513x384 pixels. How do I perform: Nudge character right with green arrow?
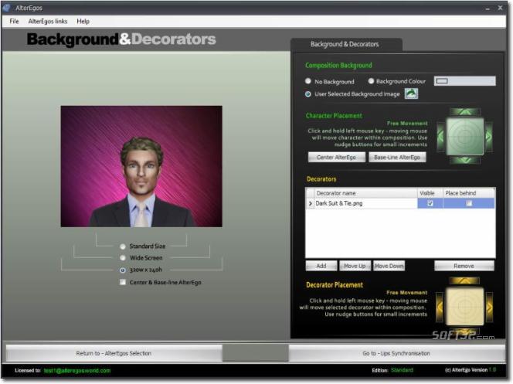pos(489,136)
